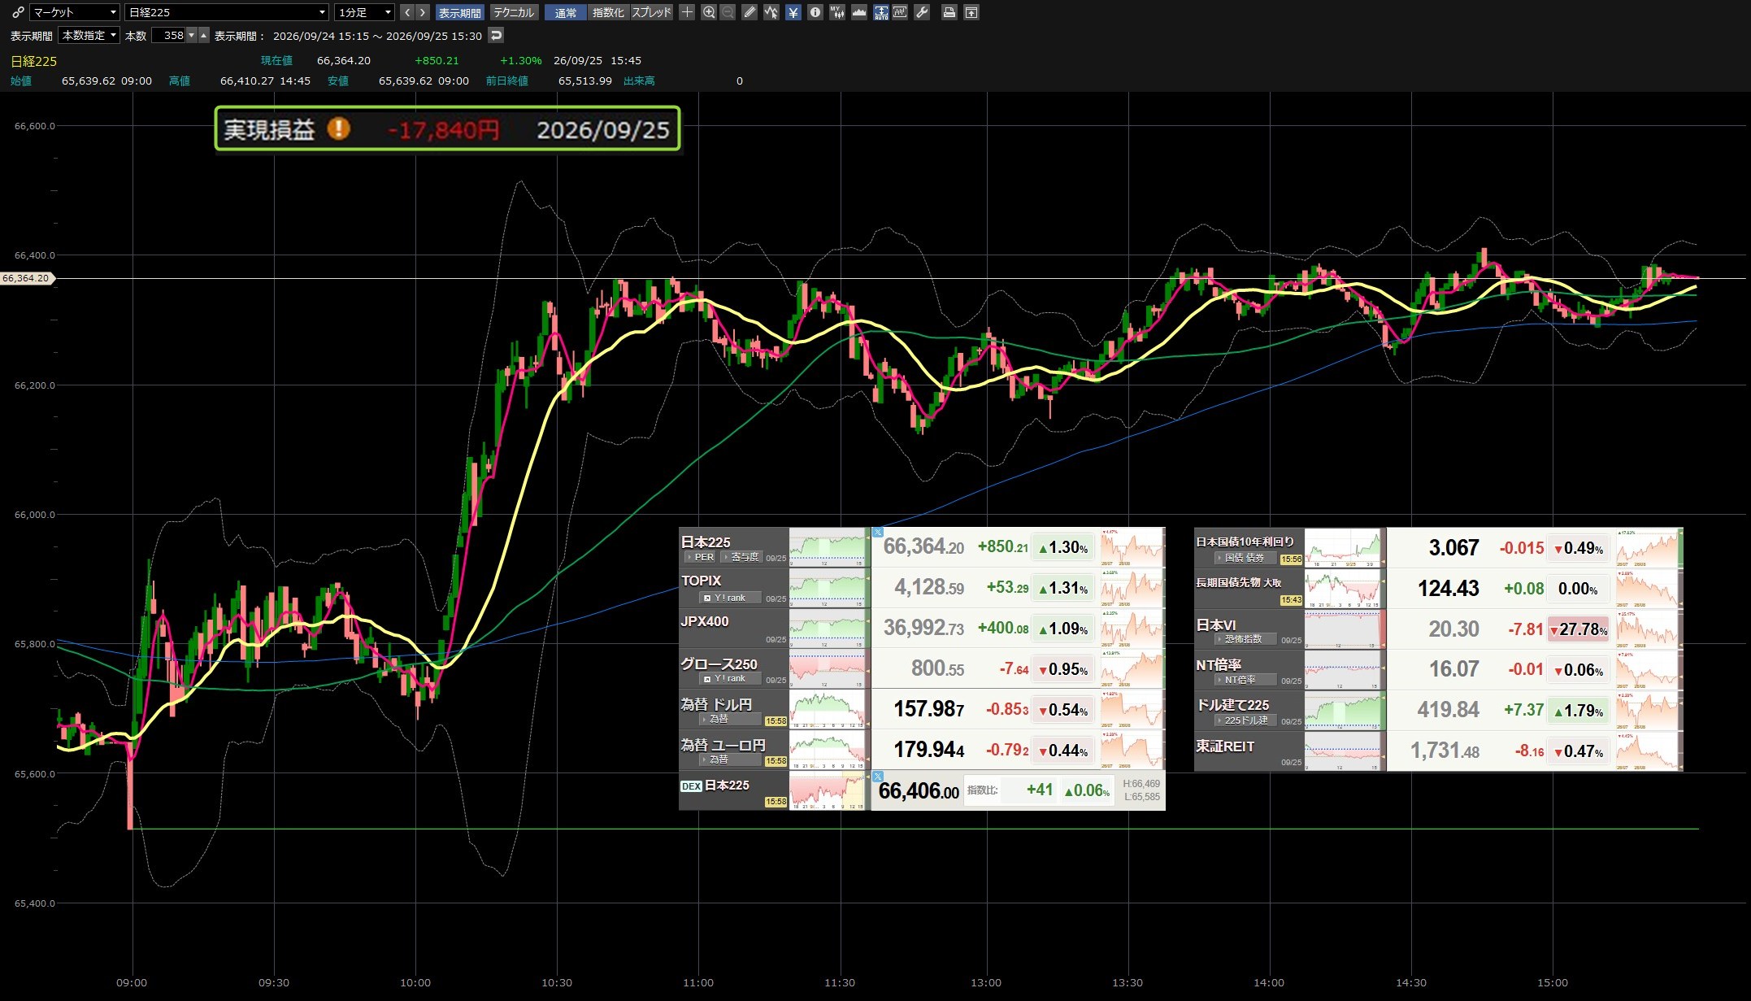Click the zoom in magnifier icon
1751x1001 pixels.
pos(709,12)
